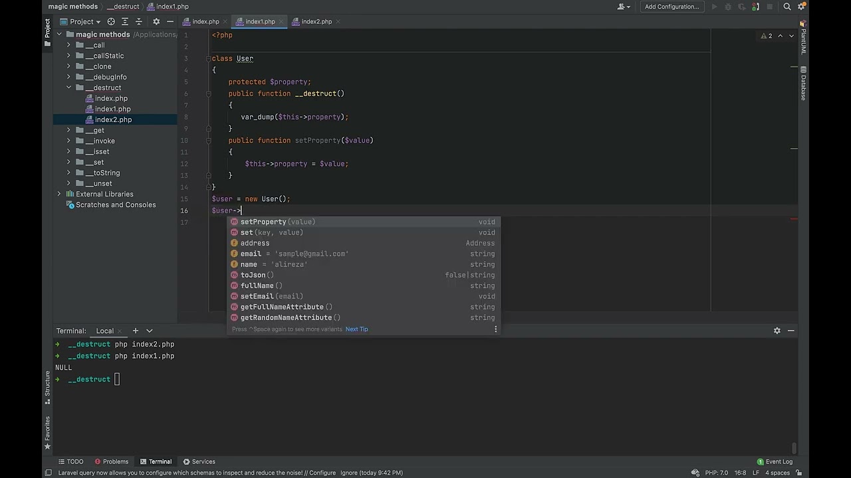This screenshot has height=478, width=851.
Task: Click LF line separator widget
Action: click(x=756, y=473)
